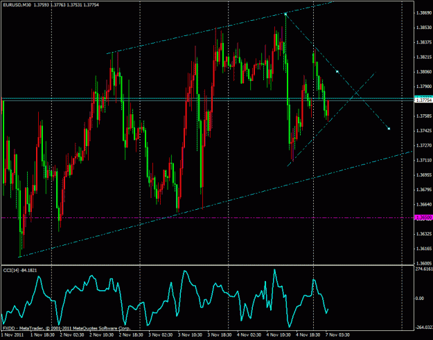Click the 2 Nov 18:30 time label
Viewport: 433px width, 340px height.
pos(131,335)
